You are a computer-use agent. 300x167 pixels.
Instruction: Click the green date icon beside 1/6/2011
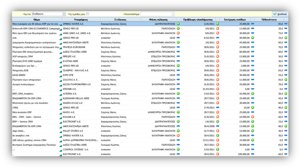pyautogui.click(x=218, y=121)
